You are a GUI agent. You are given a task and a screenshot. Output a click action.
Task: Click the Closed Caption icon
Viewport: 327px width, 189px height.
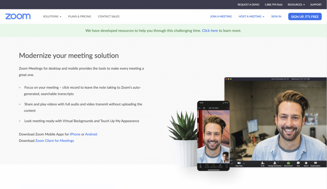pyautogui.click(x=315, y=163)
